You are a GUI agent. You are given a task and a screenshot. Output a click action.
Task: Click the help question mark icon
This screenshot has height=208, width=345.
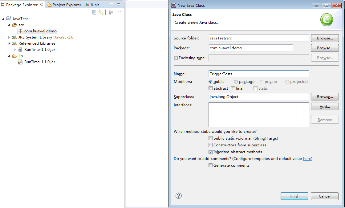point(179,196)
